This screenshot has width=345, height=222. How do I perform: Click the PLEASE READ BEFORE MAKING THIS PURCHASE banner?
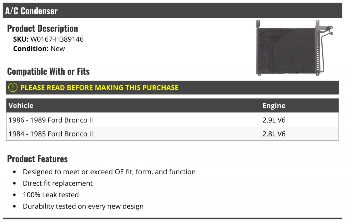[172, 88]
